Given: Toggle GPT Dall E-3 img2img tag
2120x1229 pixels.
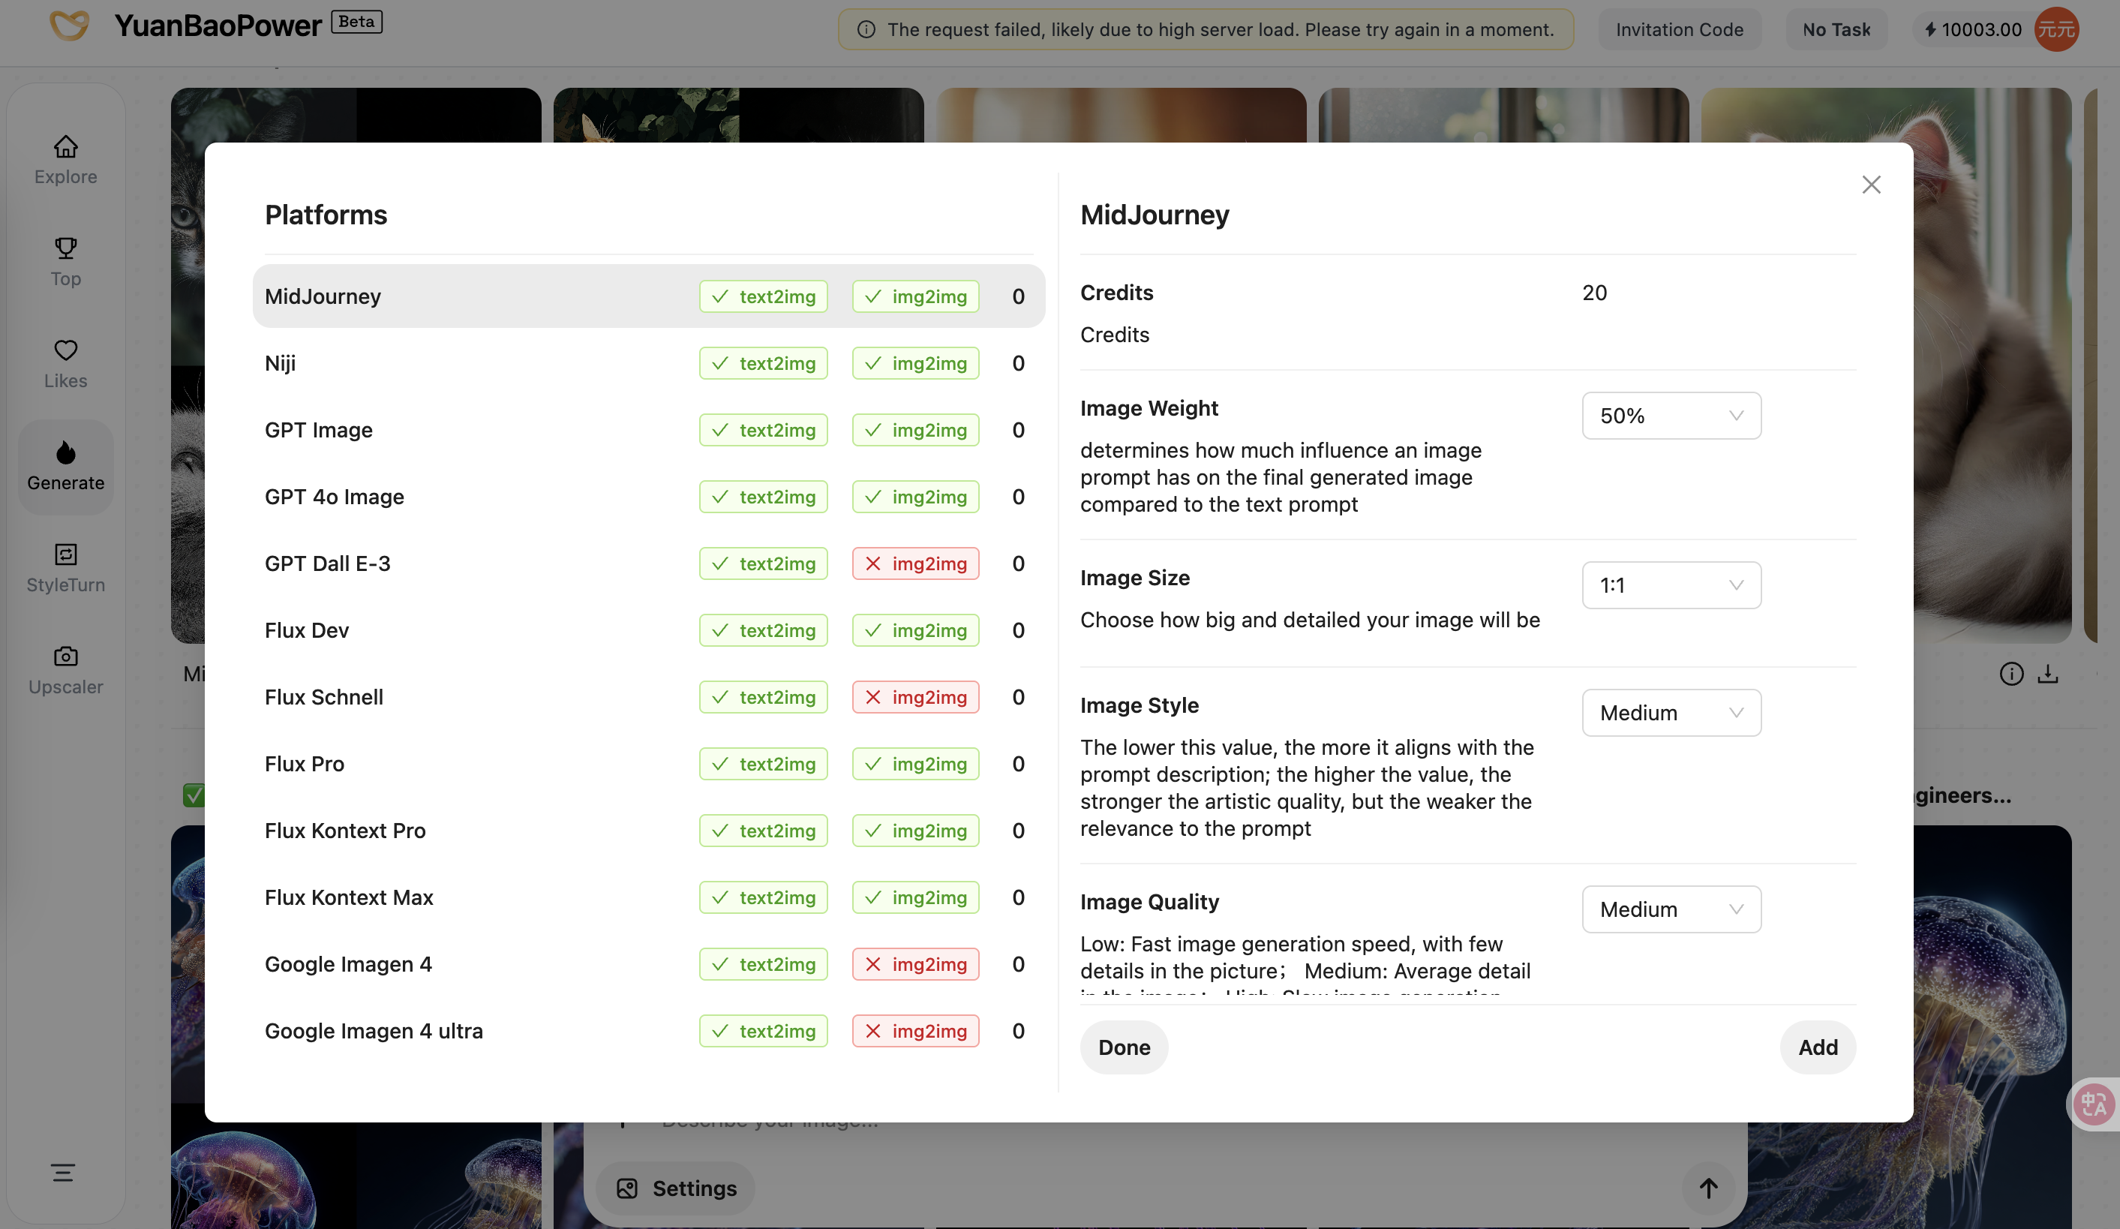Looking at the screenshot, I should [x=915, y=563].
